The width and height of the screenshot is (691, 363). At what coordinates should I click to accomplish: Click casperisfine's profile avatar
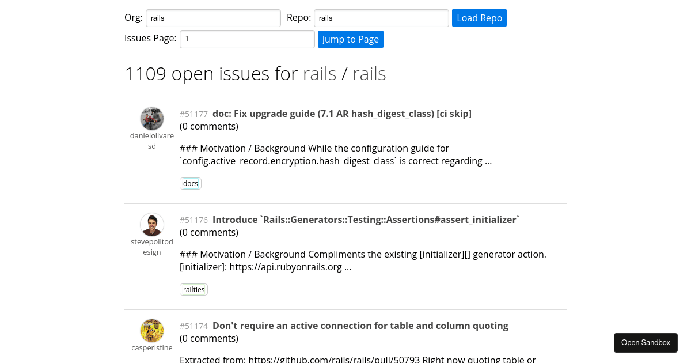click(152, 330)
